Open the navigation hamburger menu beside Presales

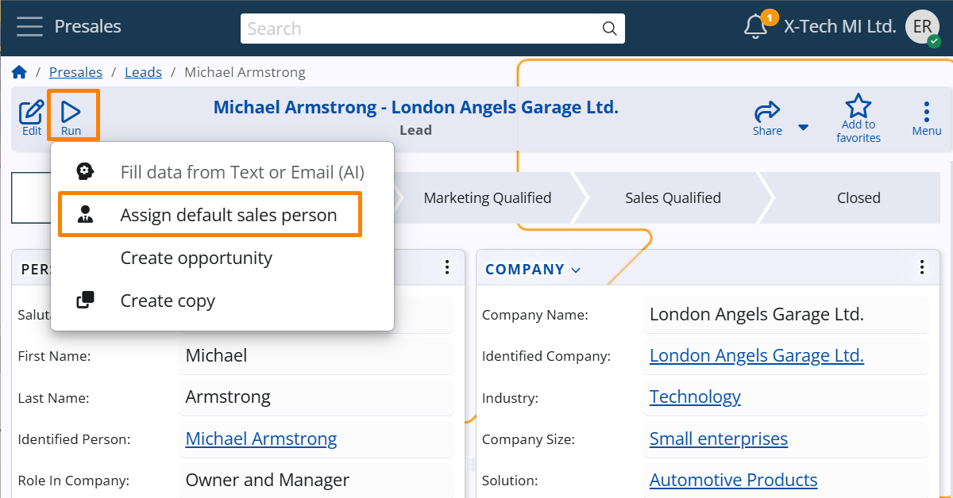pyautogui.click(x=29, y=26)
